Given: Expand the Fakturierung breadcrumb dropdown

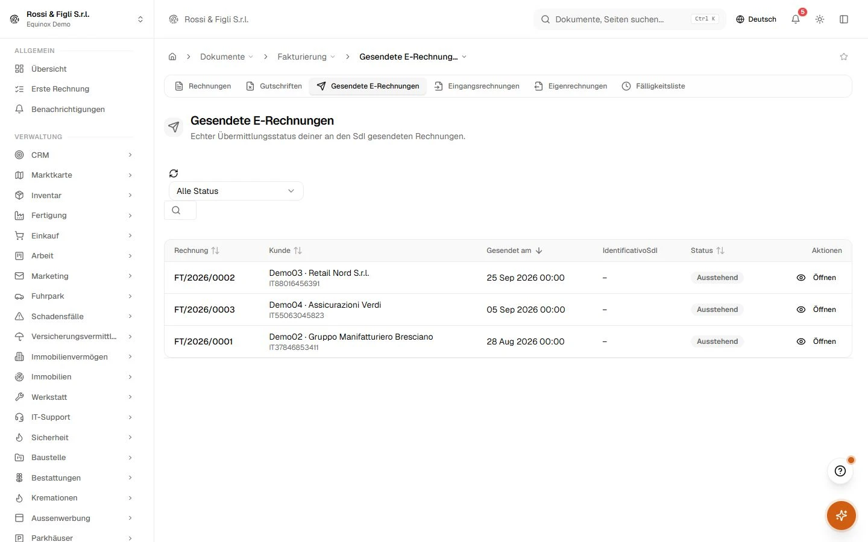Looking at the screenshot, I should click(306, 57).
